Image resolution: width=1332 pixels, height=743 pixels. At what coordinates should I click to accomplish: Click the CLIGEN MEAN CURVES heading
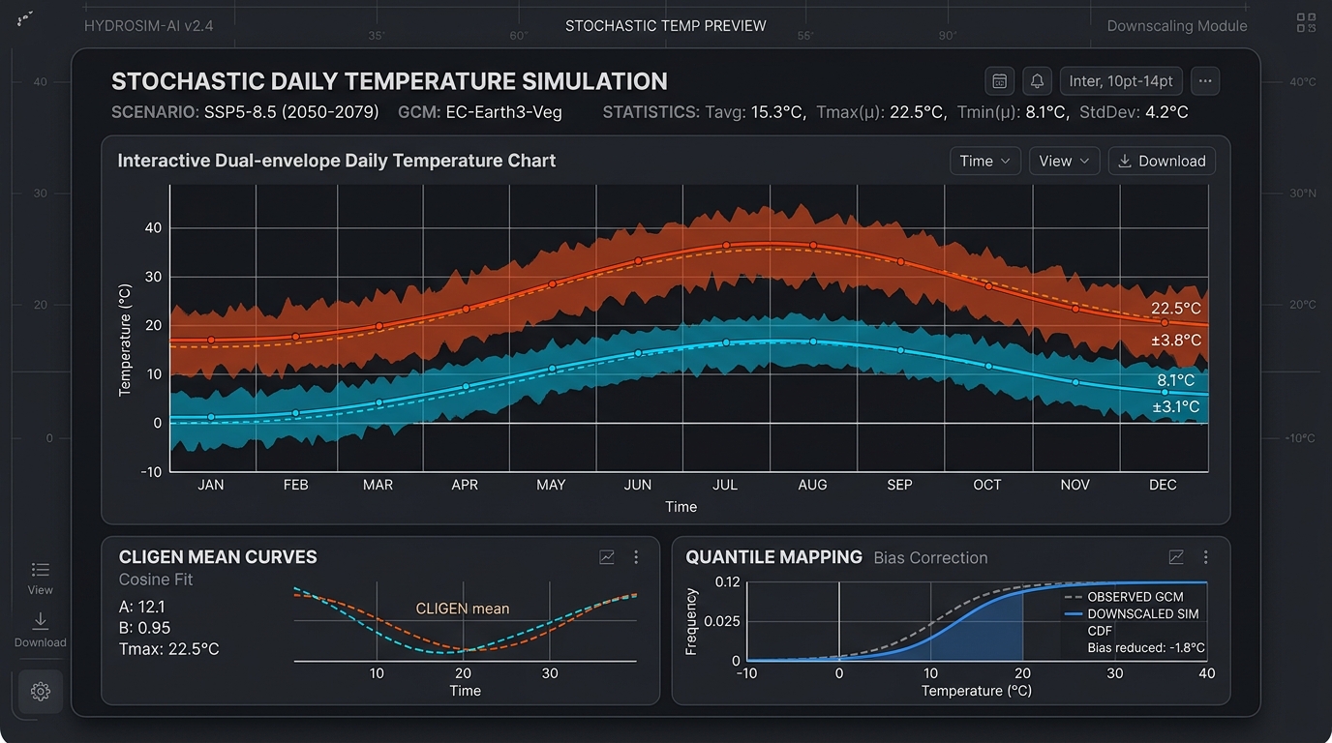click(x=218, y=557)
